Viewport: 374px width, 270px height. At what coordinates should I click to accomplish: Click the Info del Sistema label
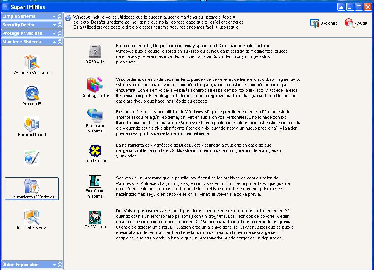pos(32,227)
